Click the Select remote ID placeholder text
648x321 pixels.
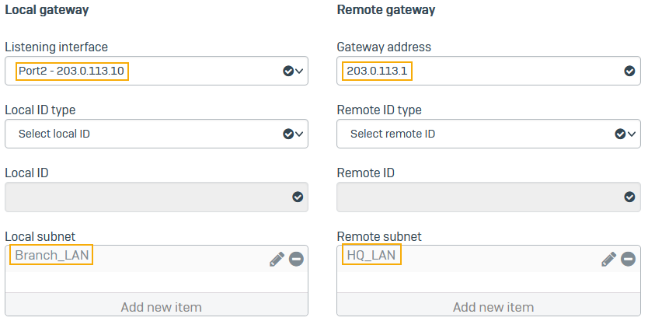[x=392, y=134]
